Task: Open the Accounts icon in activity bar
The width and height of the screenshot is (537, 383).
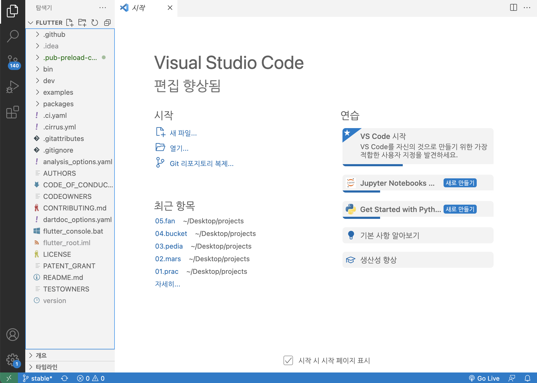Action: pyautogui.click(x=12, y=335)
